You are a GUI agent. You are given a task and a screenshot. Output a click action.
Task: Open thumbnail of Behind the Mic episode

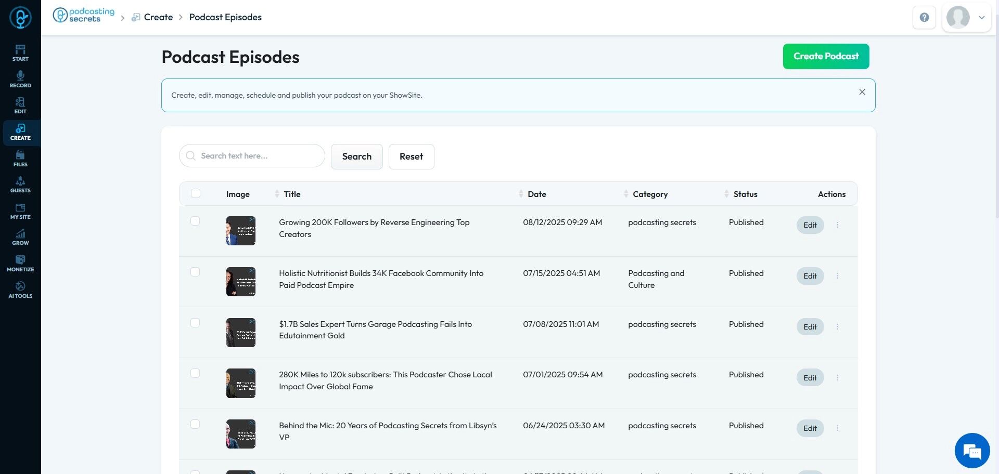point(241,434)
